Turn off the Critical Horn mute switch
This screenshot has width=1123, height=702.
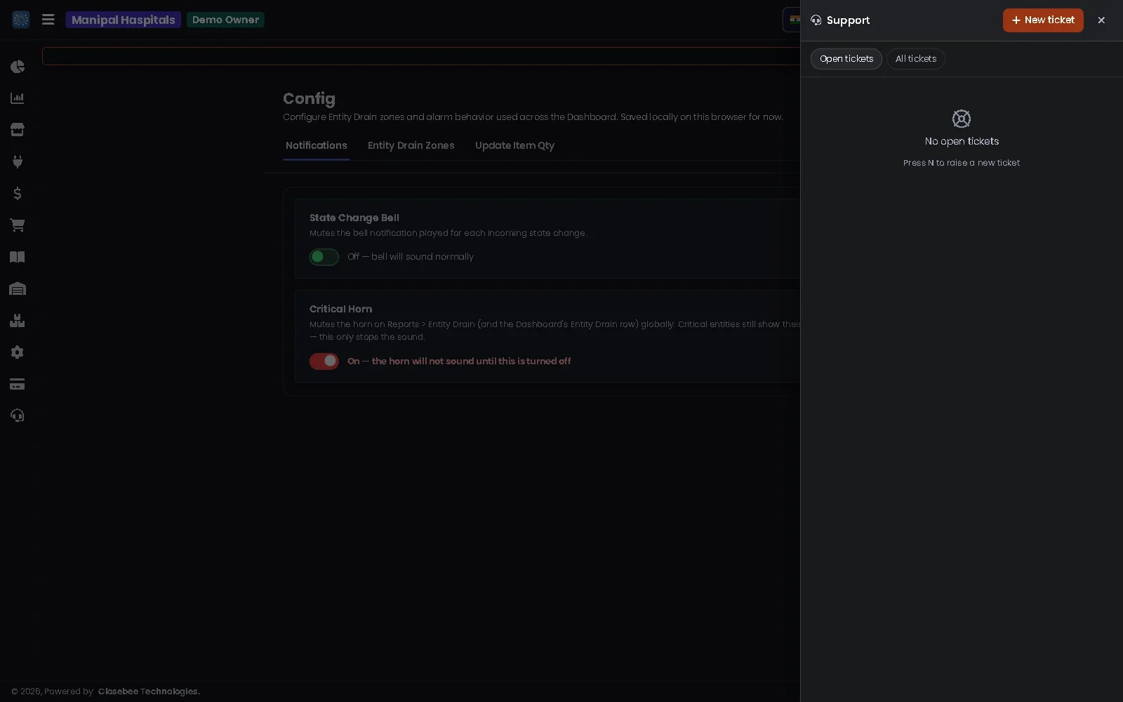point(324,361)
